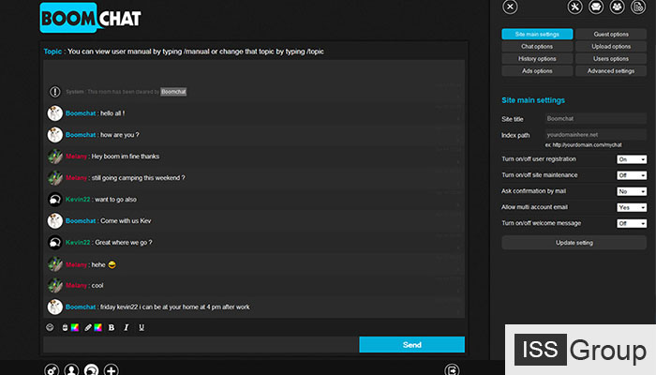Click Melany's avatar beside the 'cool' message

54,285
